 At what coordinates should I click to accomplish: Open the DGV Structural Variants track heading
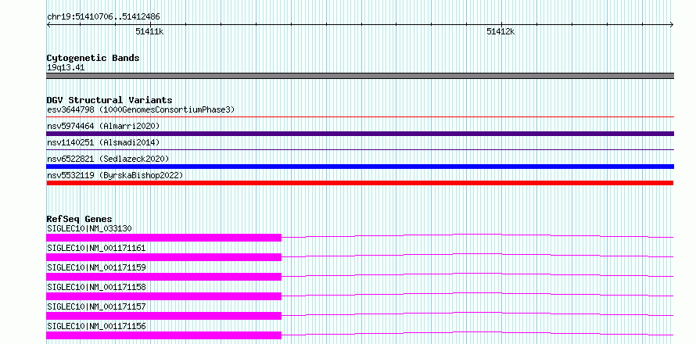109,100
